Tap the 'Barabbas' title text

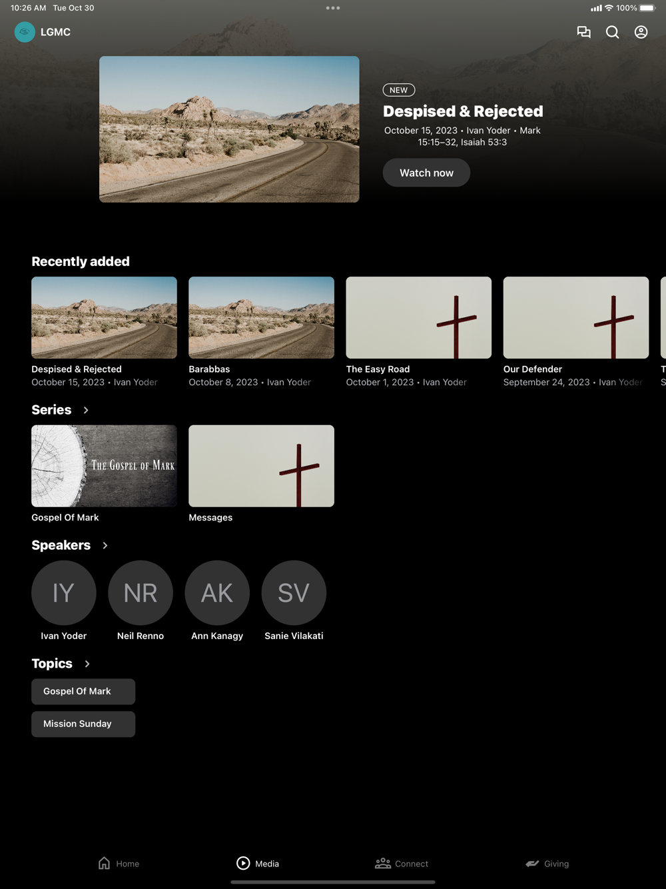(209, 369)
